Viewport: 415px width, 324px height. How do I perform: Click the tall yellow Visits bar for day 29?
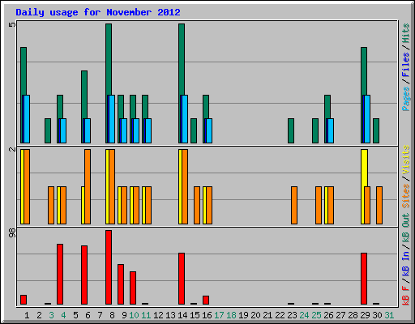click(364, 168)
